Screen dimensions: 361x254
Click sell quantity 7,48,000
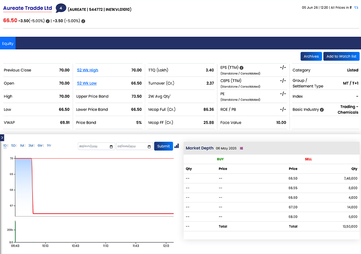coord(351,178)
